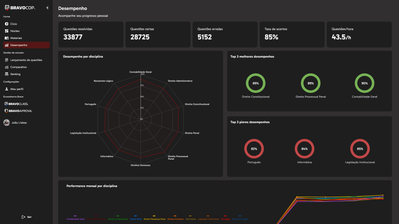Click the Direito Processual Penal 89% ring
Viewport: 399px width, 224px height.
[310, 83]
